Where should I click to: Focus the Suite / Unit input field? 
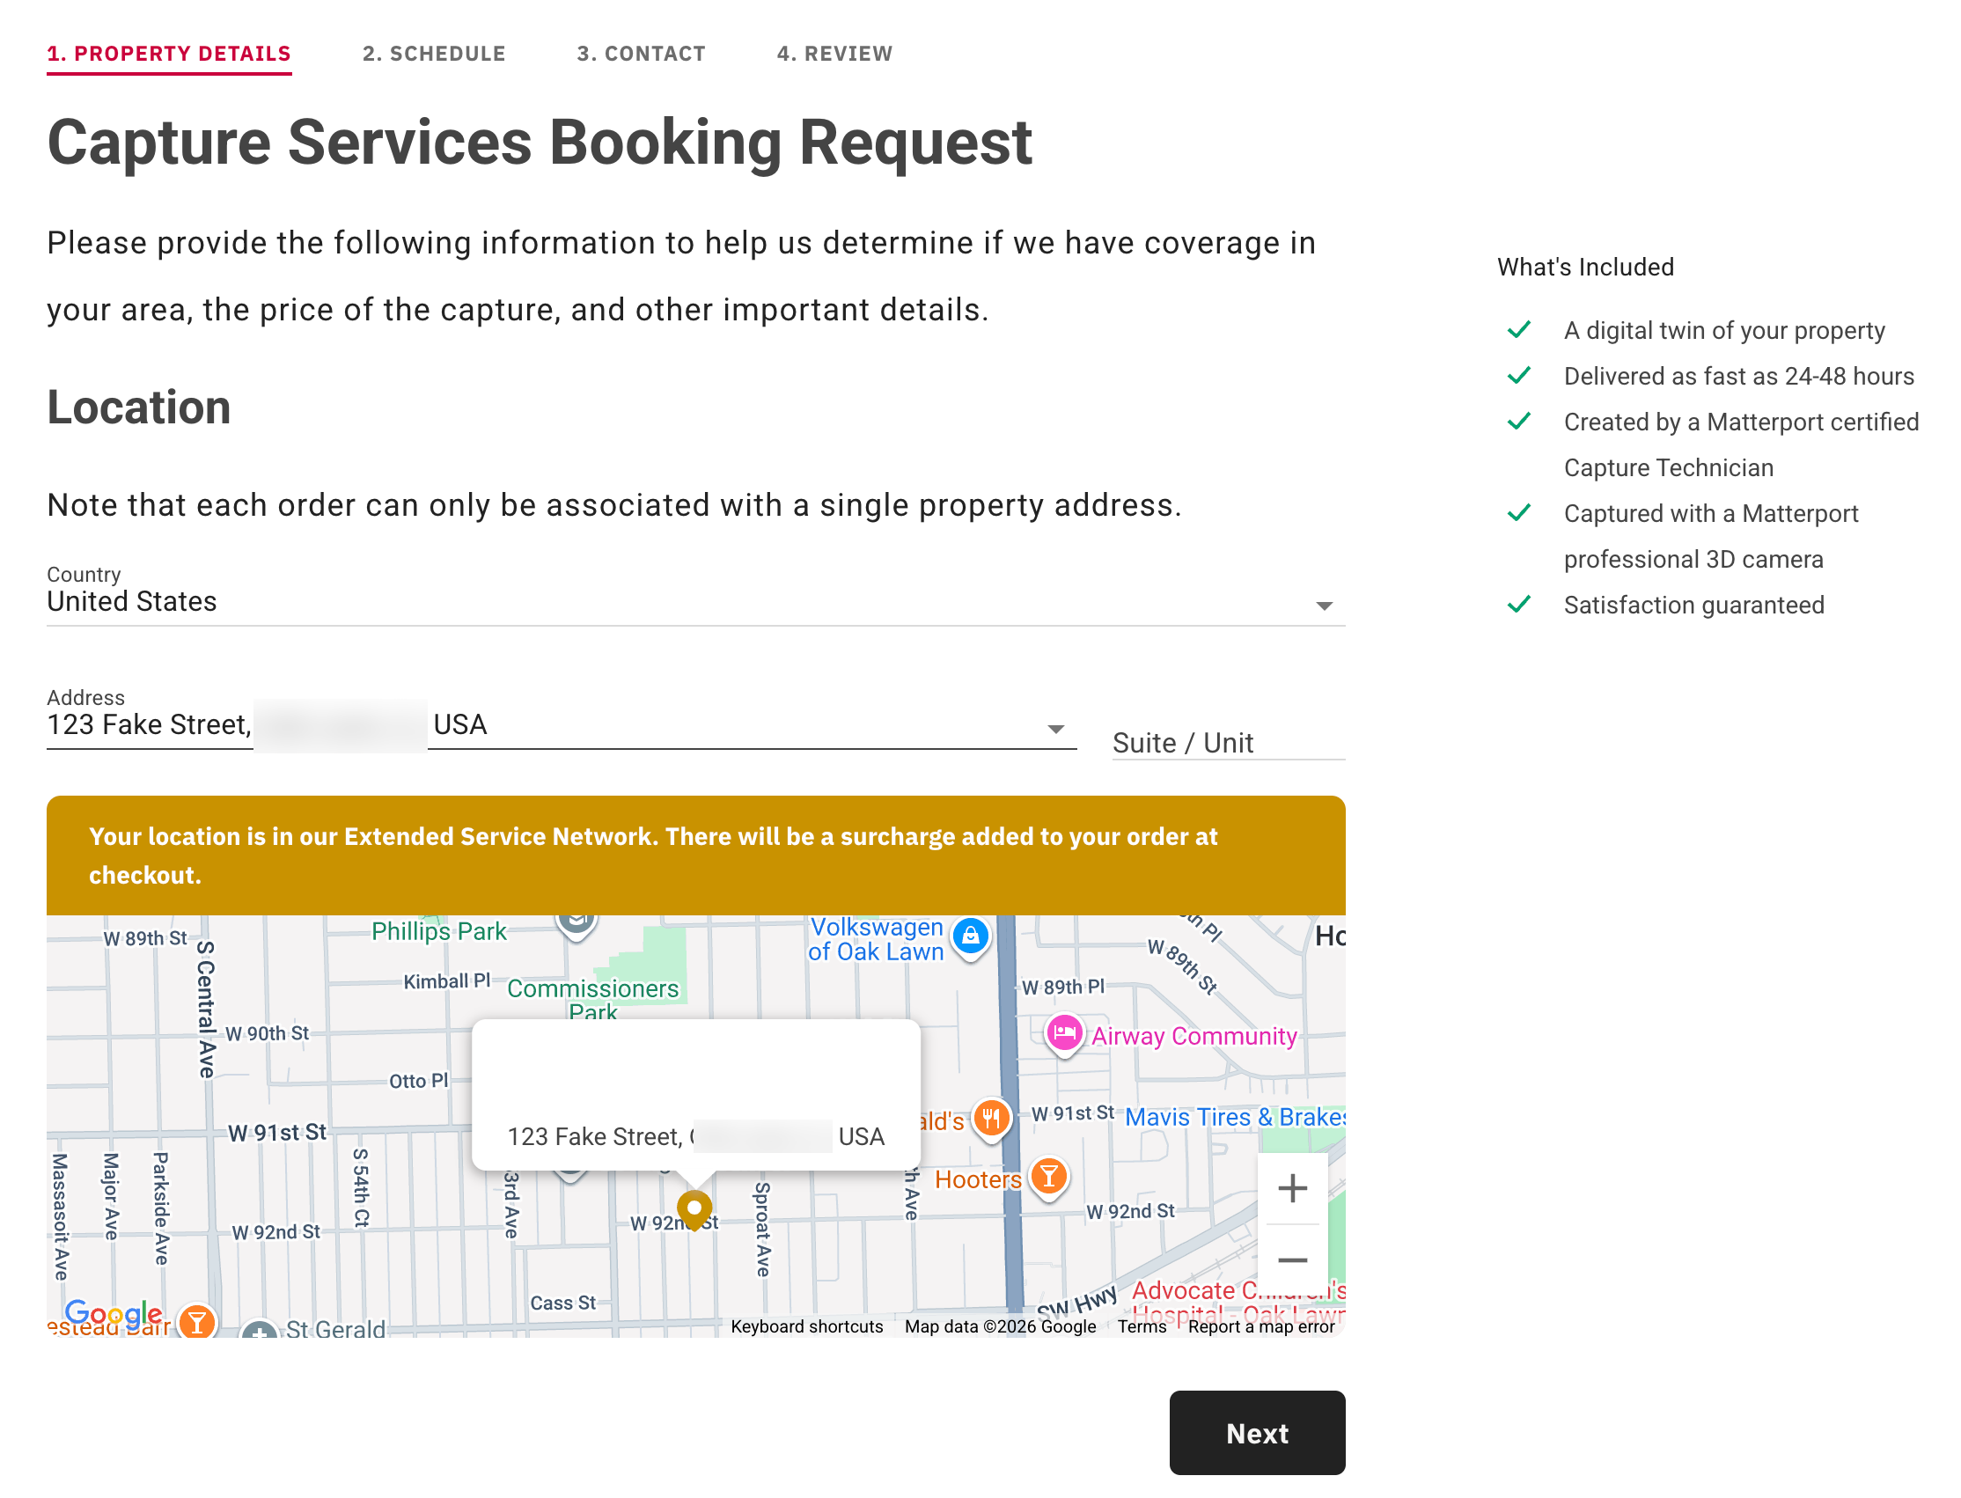tap(1227, 742)
